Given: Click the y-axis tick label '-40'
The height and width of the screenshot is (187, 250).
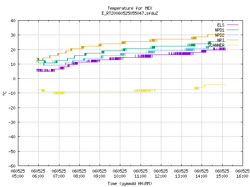Looking at the screenshot, I should (x=12, y=137).
